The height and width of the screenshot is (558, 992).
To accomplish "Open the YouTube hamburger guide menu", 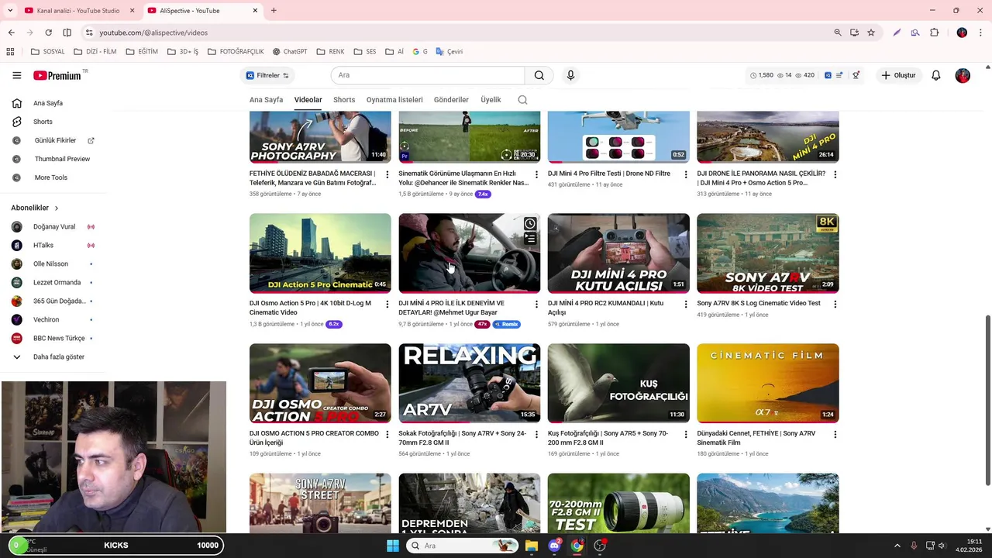I will 16,75.
